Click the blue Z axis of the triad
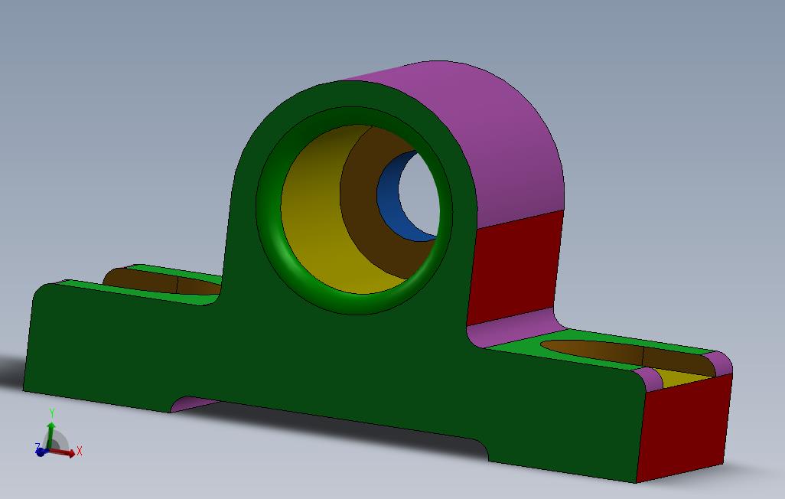Image resolution: width=785 pixels, height=499 pixels. [x=40, y=451]
